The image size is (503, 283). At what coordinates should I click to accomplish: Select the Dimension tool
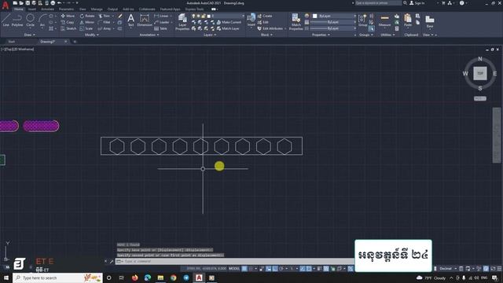(145, 20)
